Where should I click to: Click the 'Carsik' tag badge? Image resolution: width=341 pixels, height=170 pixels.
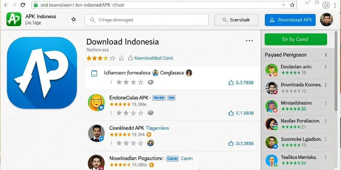[172, 158]
